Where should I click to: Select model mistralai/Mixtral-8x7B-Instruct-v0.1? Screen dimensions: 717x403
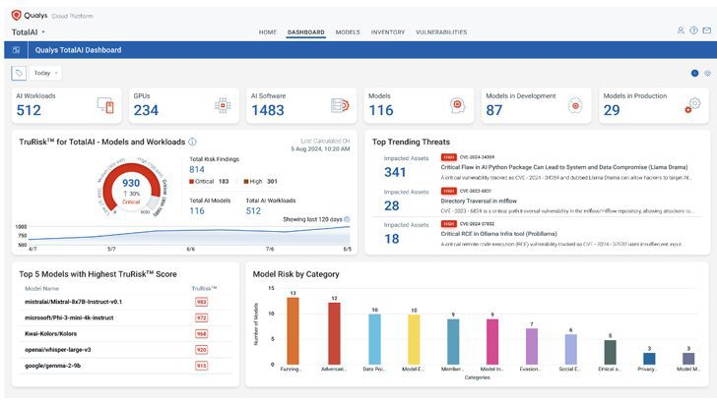(x=73, y=302)
